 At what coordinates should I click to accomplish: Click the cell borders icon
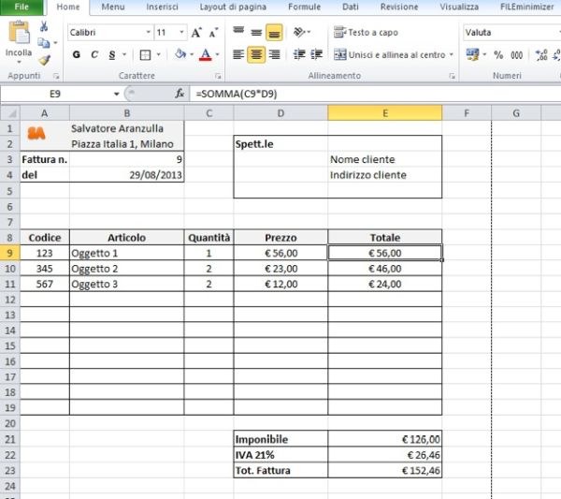point(147,55)
